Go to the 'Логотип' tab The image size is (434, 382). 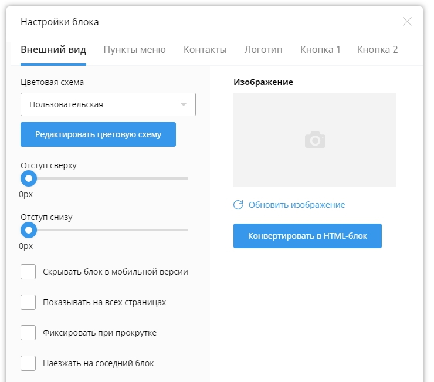point(263,49)
